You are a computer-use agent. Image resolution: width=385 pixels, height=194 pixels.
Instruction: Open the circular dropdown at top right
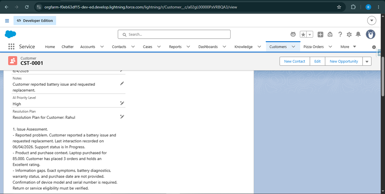[372, 20]
